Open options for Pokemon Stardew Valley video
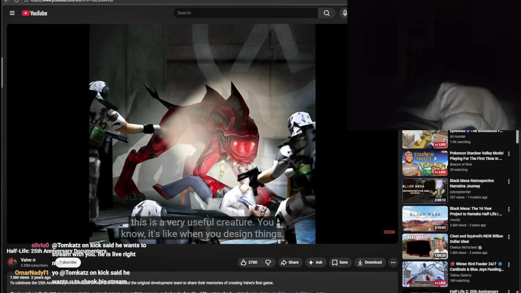 [x=508, y=154]
